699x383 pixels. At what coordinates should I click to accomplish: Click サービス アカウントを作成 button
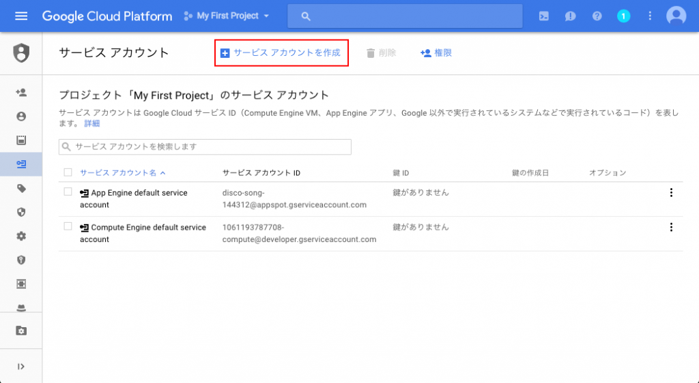(x=281, y=53)
